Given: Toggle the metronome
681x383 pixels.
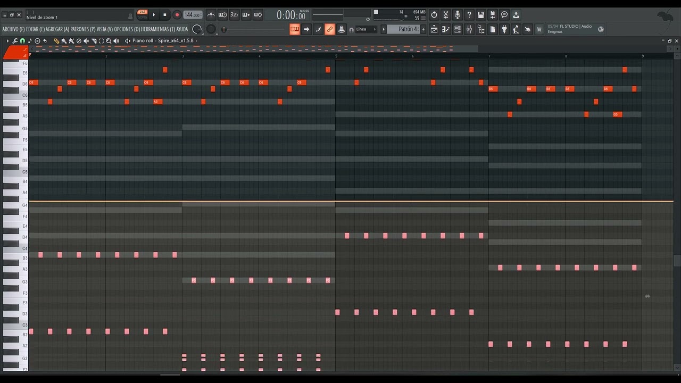Looking at the screenshot, I should pyautogui.click(x=211, y=15).
